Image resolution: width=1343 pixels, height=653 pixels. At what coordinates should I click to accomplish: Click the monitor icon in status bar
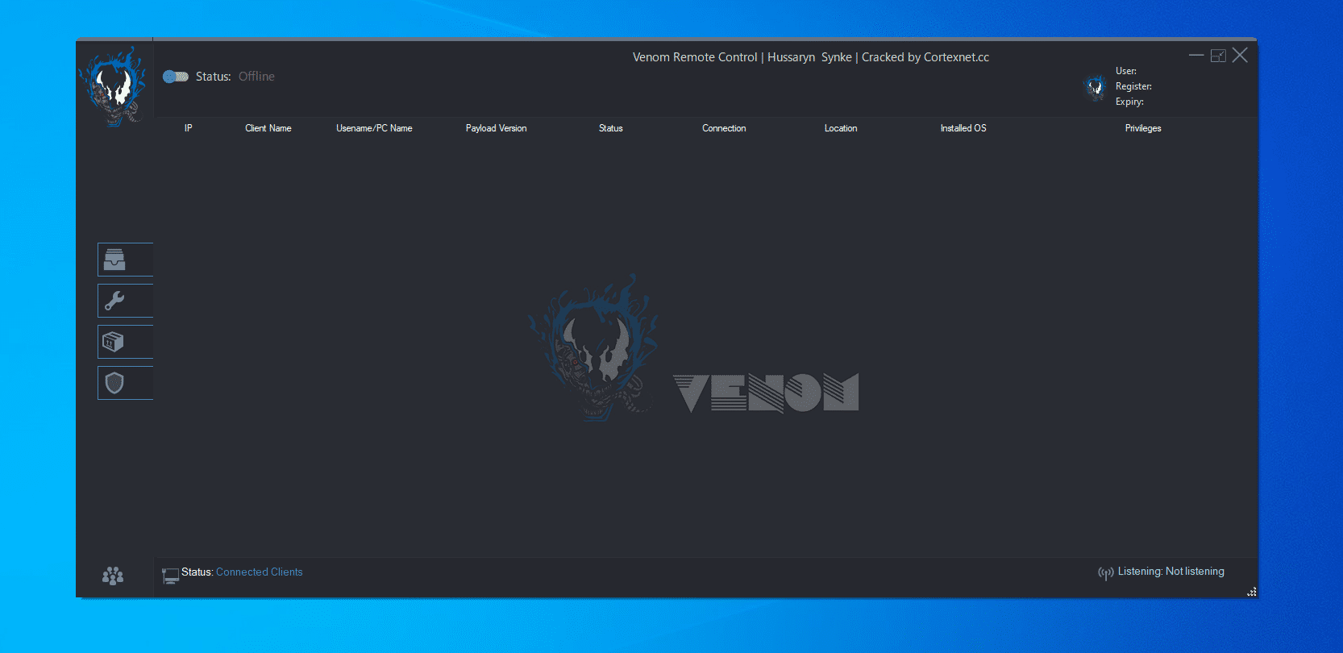click(x=170, y=576)
